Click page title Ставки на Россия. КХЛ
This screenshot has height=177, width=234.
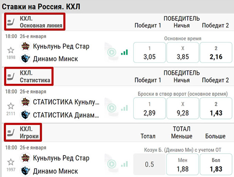tap(41, 7)
